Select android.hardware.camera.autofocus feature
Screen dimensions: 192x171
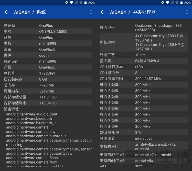pos(36,136)
